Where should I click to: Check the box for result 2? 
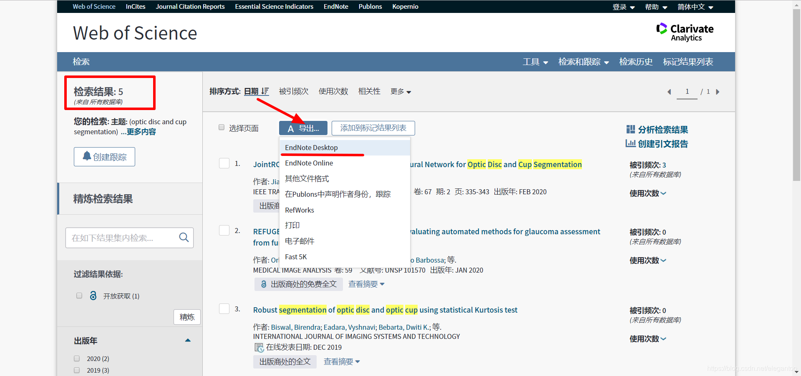[x=224, y=230]
